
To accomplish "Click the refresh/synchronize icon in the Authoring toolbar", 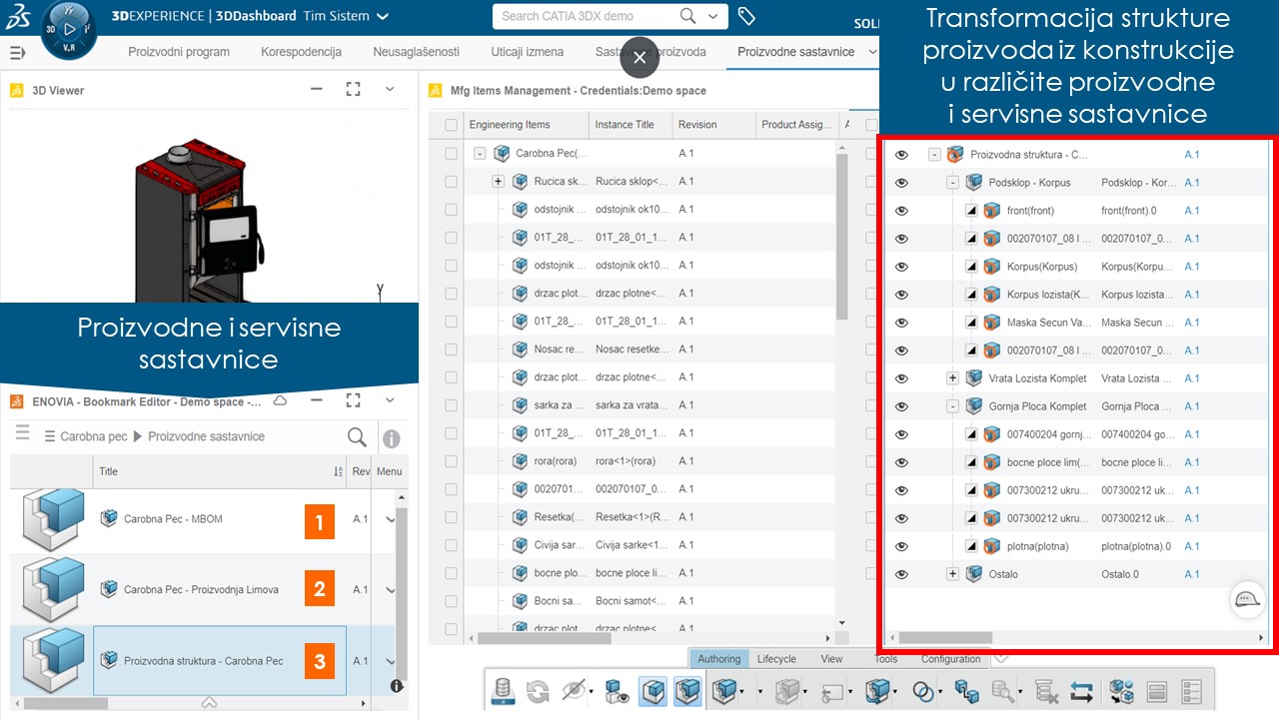I will (538, 690).
